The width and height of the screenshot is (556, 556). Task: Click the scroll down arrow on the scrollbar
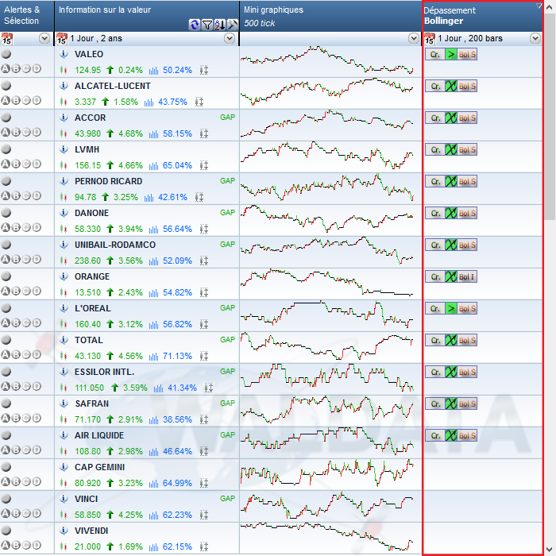click(x=550, y=550)
